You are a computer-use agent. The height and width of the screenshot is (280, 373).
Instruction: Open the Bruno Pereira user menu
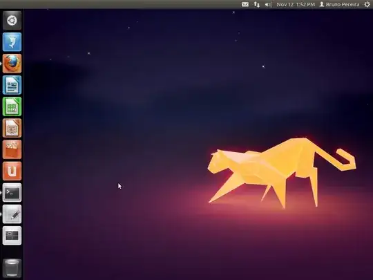pyautogui.click(x=339, y=5)
